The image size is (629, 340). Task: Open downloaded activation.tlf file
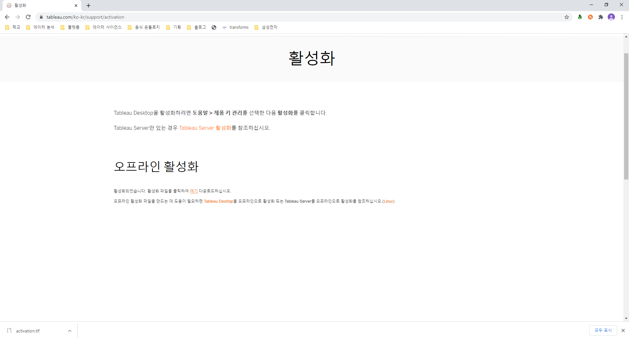(28, 331)
